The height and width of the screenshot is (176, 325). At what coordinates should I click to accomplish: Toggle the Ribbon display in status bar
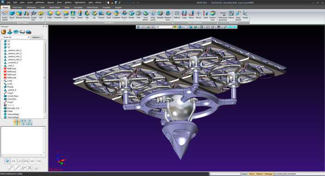[x=259, y=174]
